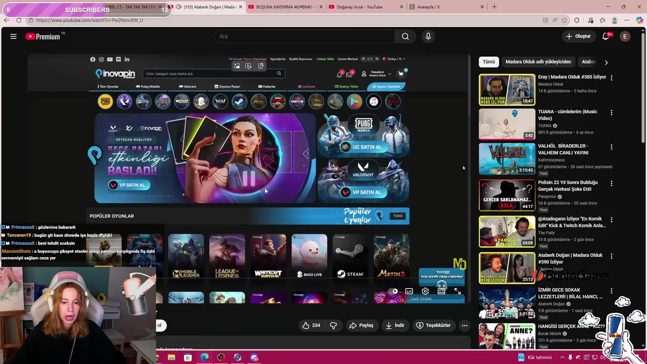Click the Teşekkürler thanks button

[x=433, y=325]
